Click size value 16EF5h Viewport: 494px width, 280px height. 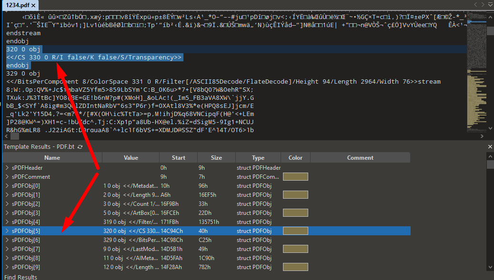pos(207,195)
